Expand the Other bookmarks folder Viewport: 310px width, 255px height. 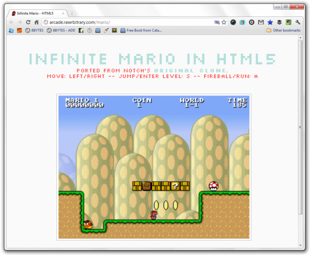(x=283, y=30)
